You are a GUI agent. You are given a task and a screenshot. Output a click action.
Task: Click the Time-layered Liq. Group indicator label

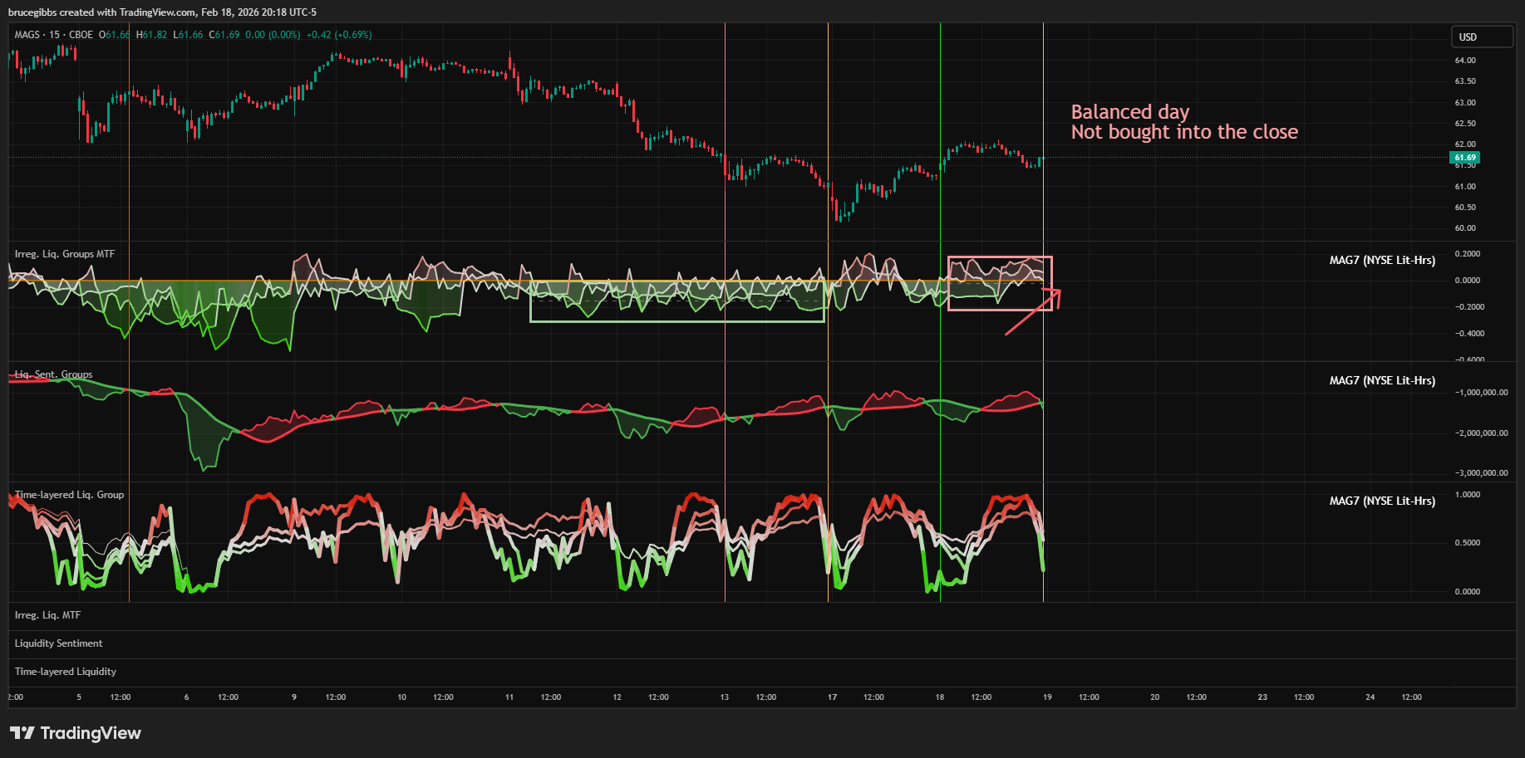click(x=69, y=495)
